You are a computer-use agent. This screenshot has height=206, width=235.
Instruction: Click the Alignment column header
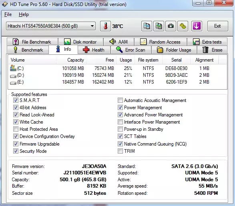point(205,60)
